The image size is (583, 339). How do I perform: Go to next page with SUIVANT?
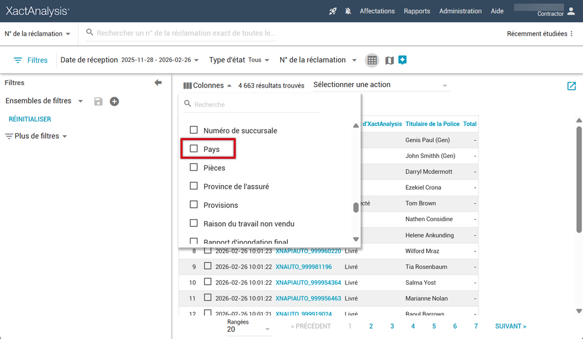510,326
